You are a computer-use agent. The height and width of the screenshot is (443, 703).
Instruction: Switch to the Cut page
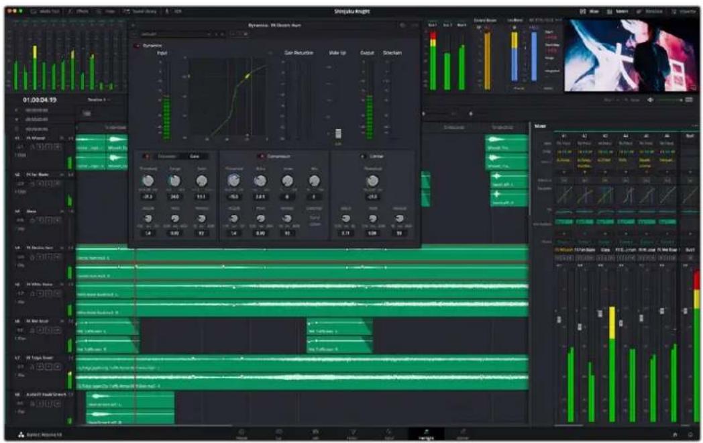pyautogui.click(x=278, y=434)
